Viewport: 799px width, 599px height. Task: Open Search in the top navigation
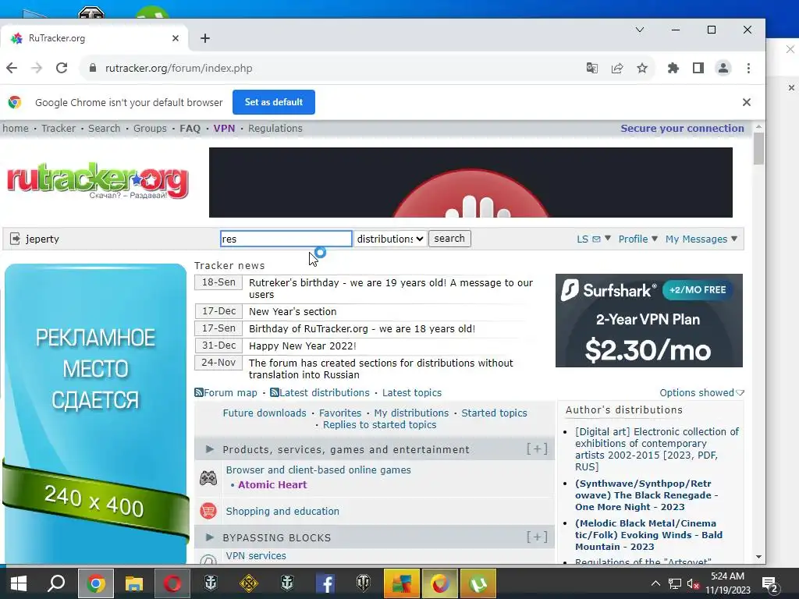click(104, 129)
